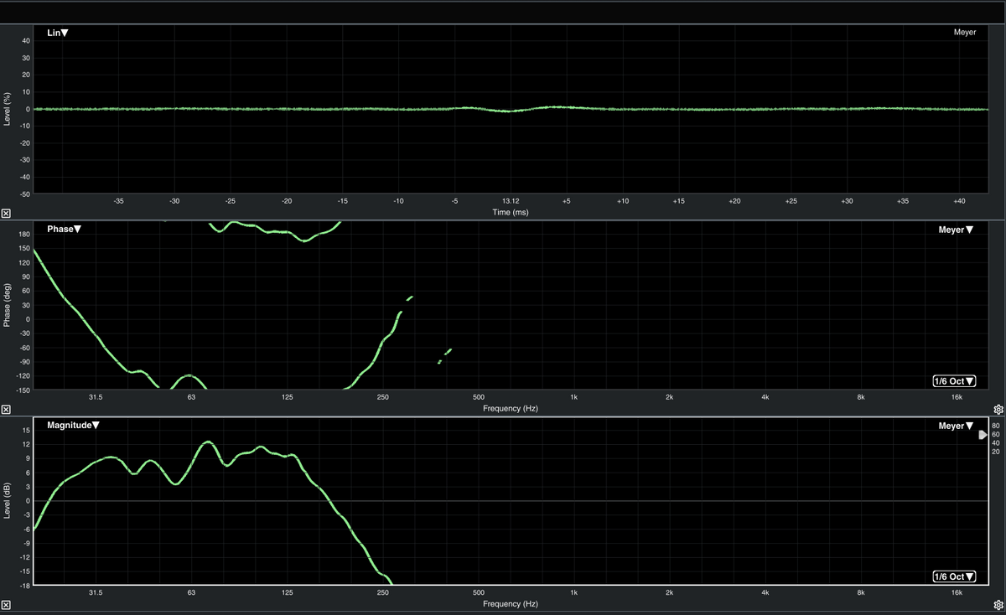Click the Frequency (Hz) label under the Phase plot

511,409
